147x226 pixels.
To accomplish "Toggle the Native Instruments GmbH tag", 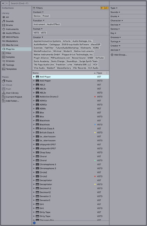I will tap(47, 54).
